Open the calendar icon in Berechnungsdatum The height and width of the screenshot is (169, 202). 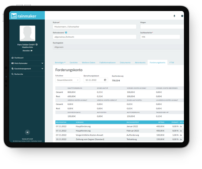105,80
